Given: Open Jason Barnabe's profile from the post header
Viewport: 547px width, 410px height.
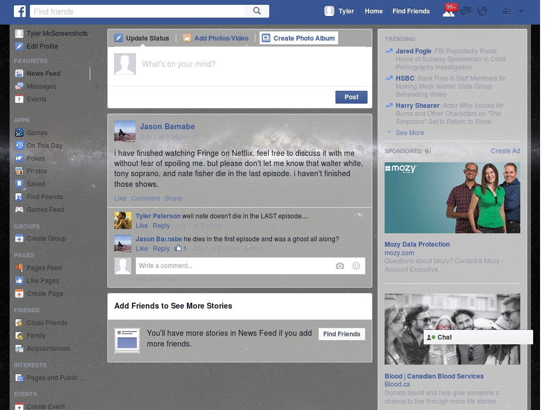Looking at the screenshot, I should (167, 127).
